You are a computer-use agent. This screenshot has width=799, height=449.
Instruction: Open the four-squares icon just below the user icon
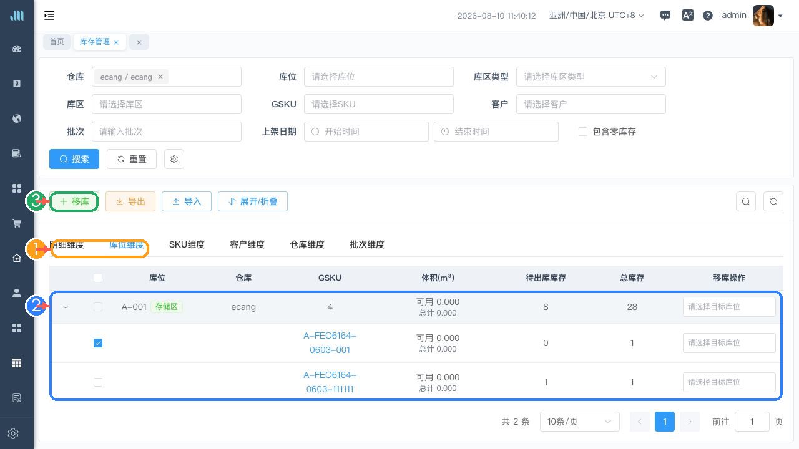pos(17,328)
